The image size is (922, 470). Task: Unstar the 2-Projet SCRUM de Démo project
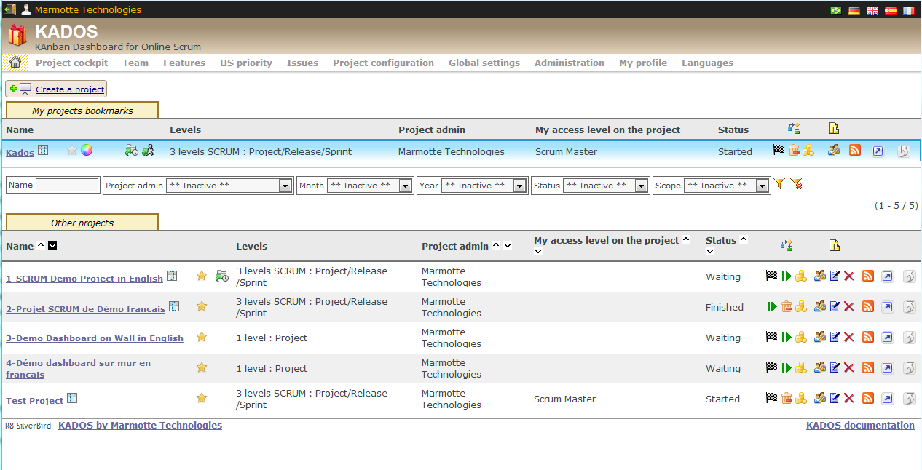pos(202,306)
